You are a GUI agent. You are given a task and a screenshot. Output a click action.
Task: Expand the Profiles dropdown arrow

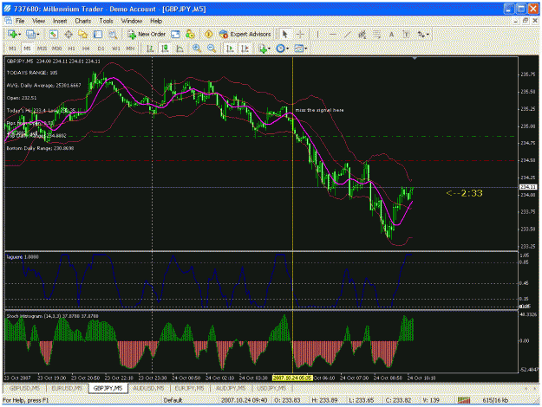(37, 34)
